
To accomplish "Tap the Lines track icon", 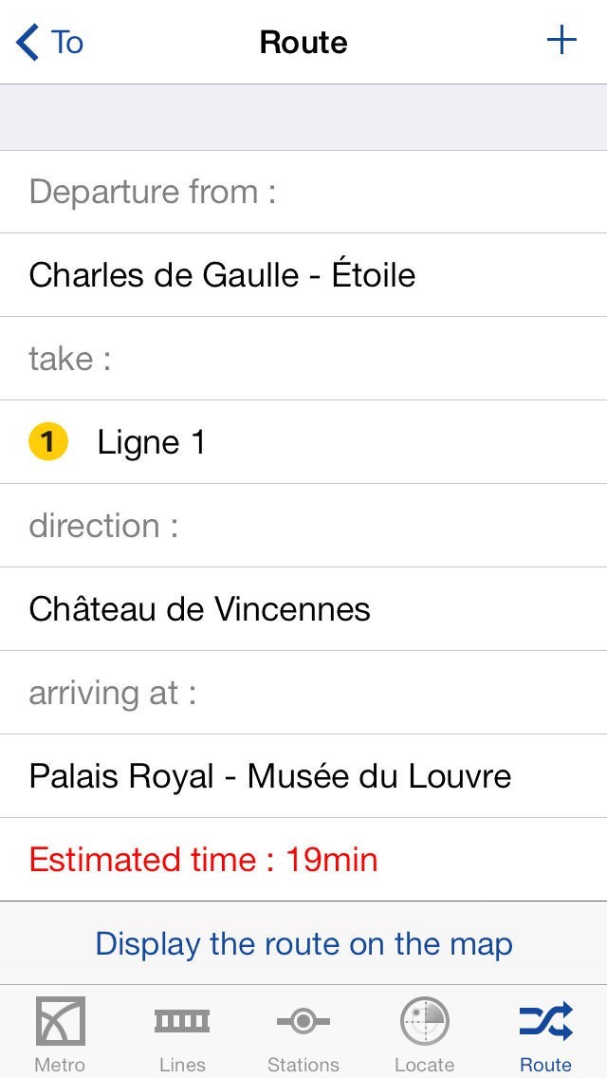I will click(182, 1021).
